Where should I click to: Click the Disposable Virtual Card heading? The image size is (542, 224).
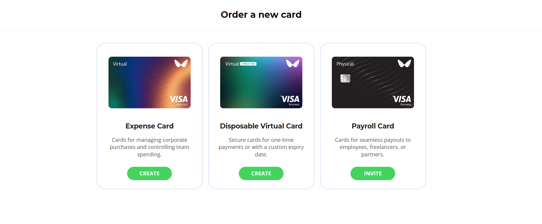click(261, 126)
